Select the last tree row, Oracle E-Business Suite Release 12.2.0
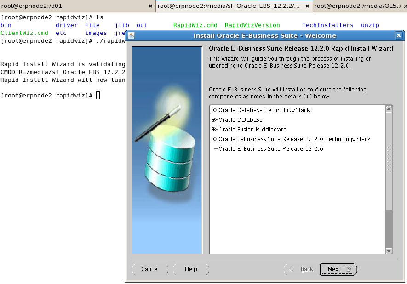 (x=270, y=148)
